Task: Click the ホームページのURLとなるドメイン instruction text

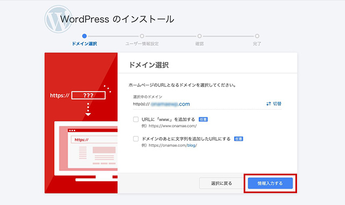Action: (x=182, y=85)
